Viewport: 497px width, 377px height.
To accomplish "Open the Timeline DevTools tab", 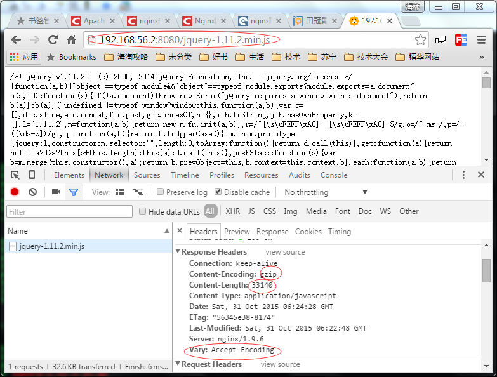I will [185, 175].
